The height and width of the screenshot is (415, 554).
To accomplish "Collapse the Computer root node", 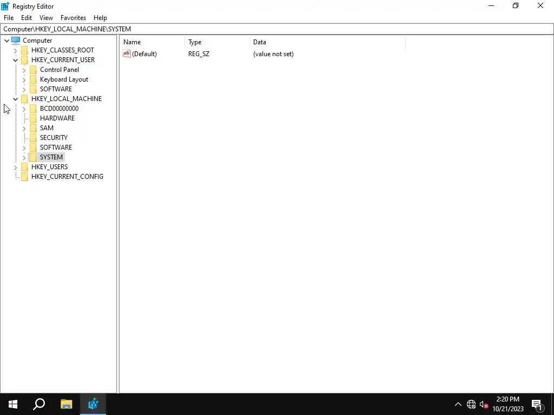I will (6, 41).
